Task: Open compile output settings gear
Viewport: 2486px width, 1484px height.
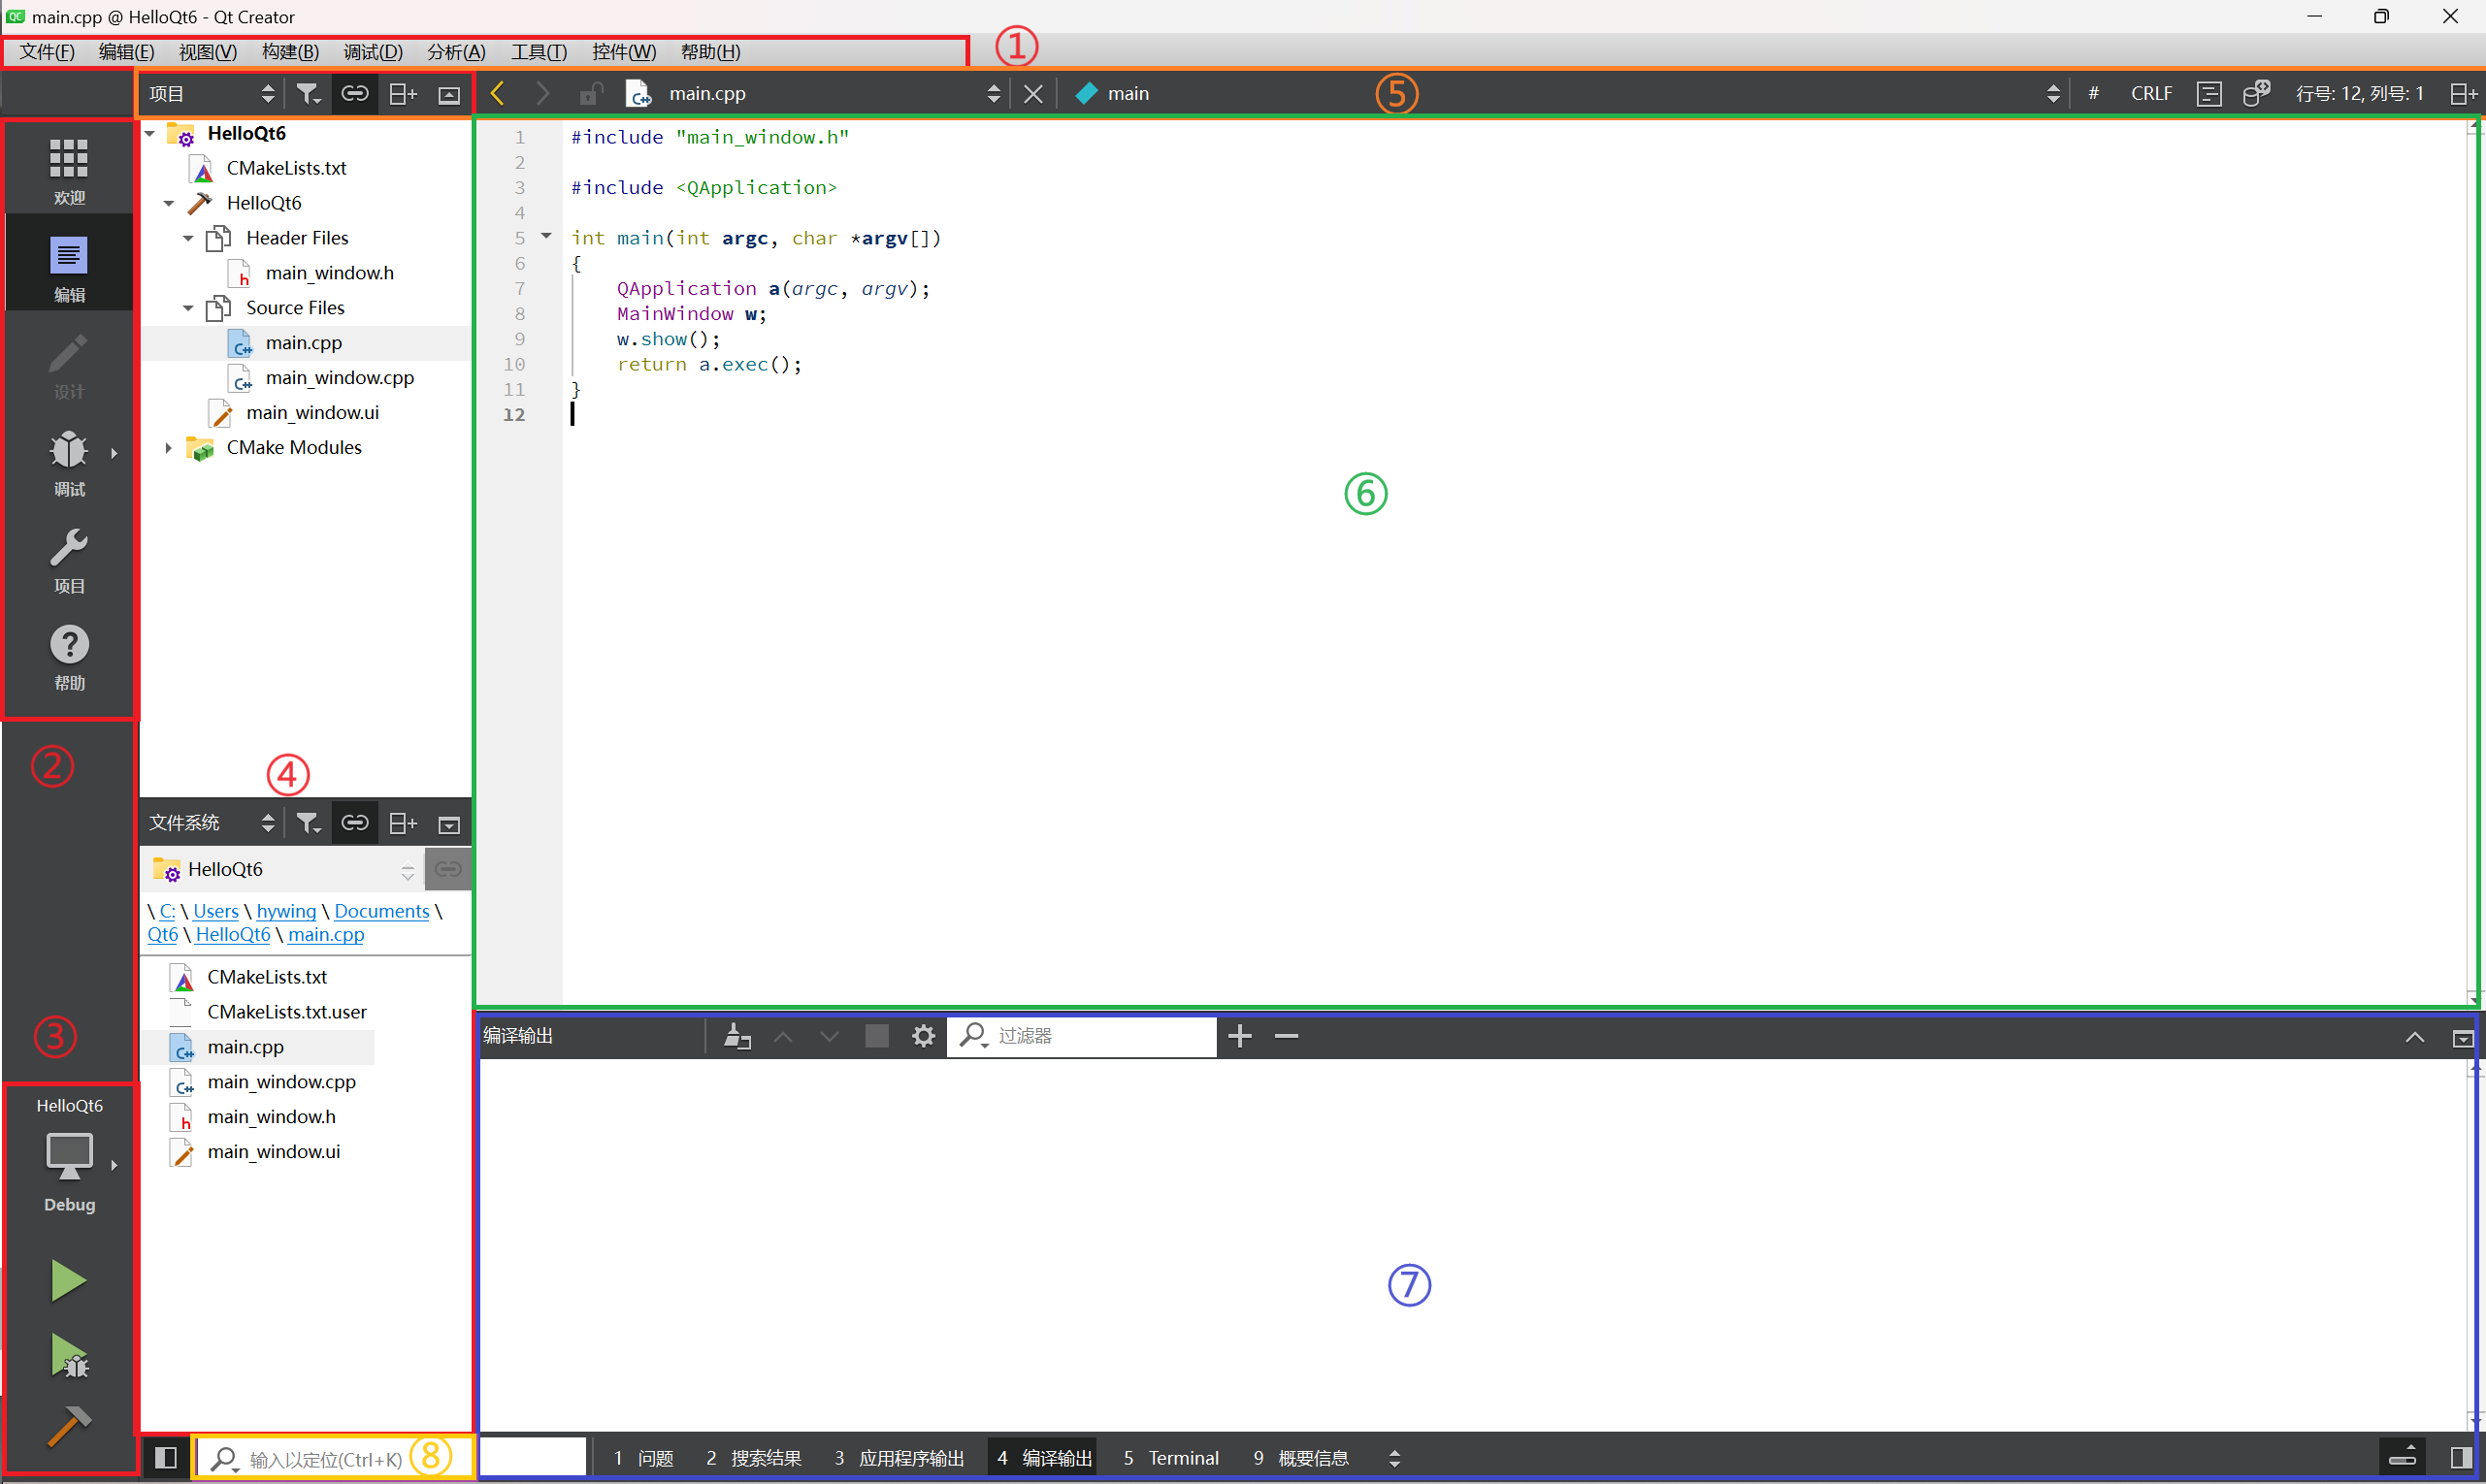Action: pyautogui.click(x=924, y=1036)
